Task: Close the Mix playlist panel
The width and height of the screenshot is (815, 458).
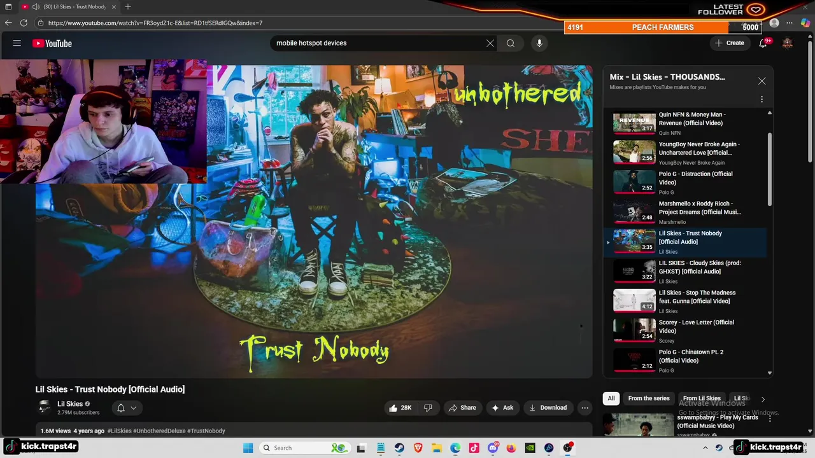Action: (762, 81)
